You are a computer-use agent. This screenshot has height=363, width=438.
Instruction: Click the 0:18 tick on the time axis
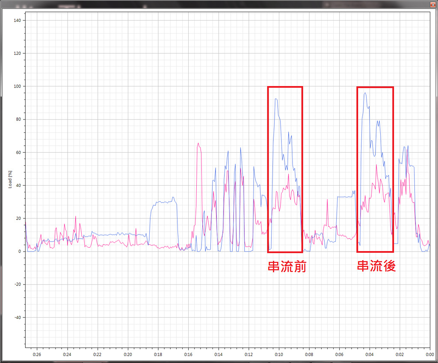click(158, 354)
